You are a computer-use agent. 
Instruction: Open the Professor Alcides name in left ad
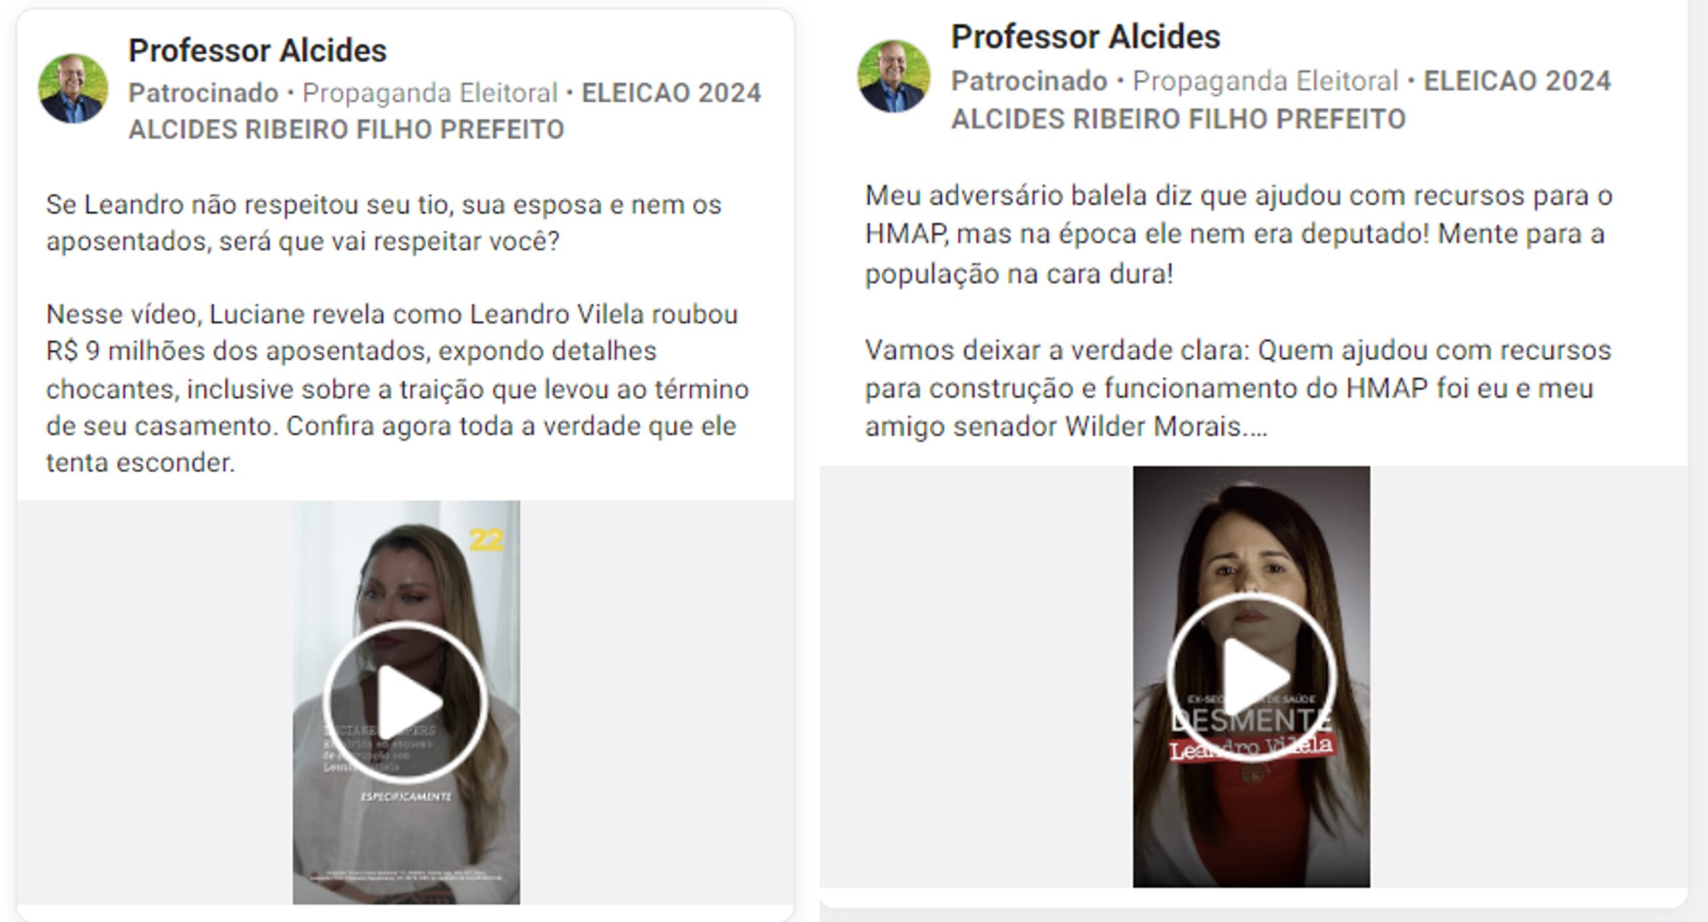click(258, 51)
